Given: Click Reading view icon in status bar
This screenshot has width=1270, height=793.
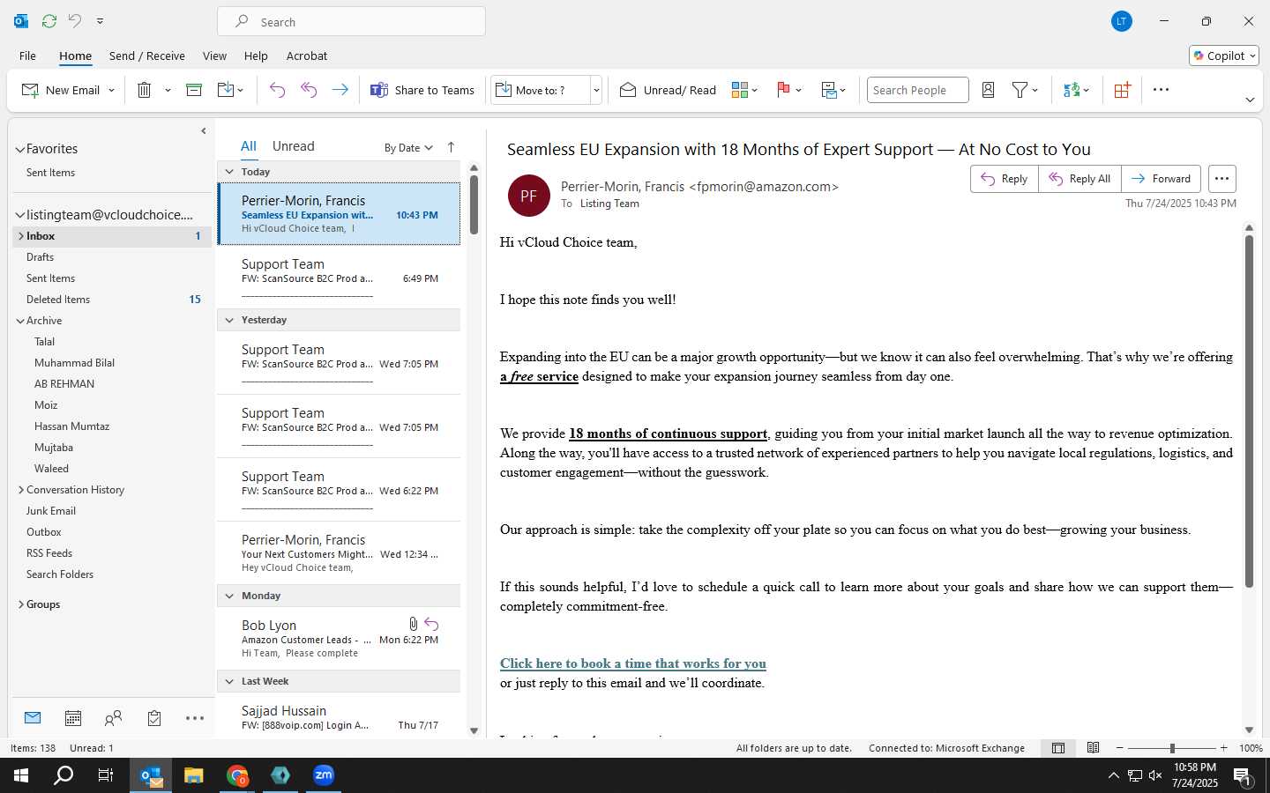Looking at the screenshot, I should pyautogui.click(x=1094, y=748).
